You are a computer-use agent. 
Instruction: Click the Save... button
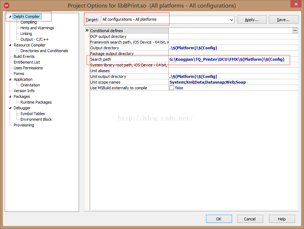284,20
